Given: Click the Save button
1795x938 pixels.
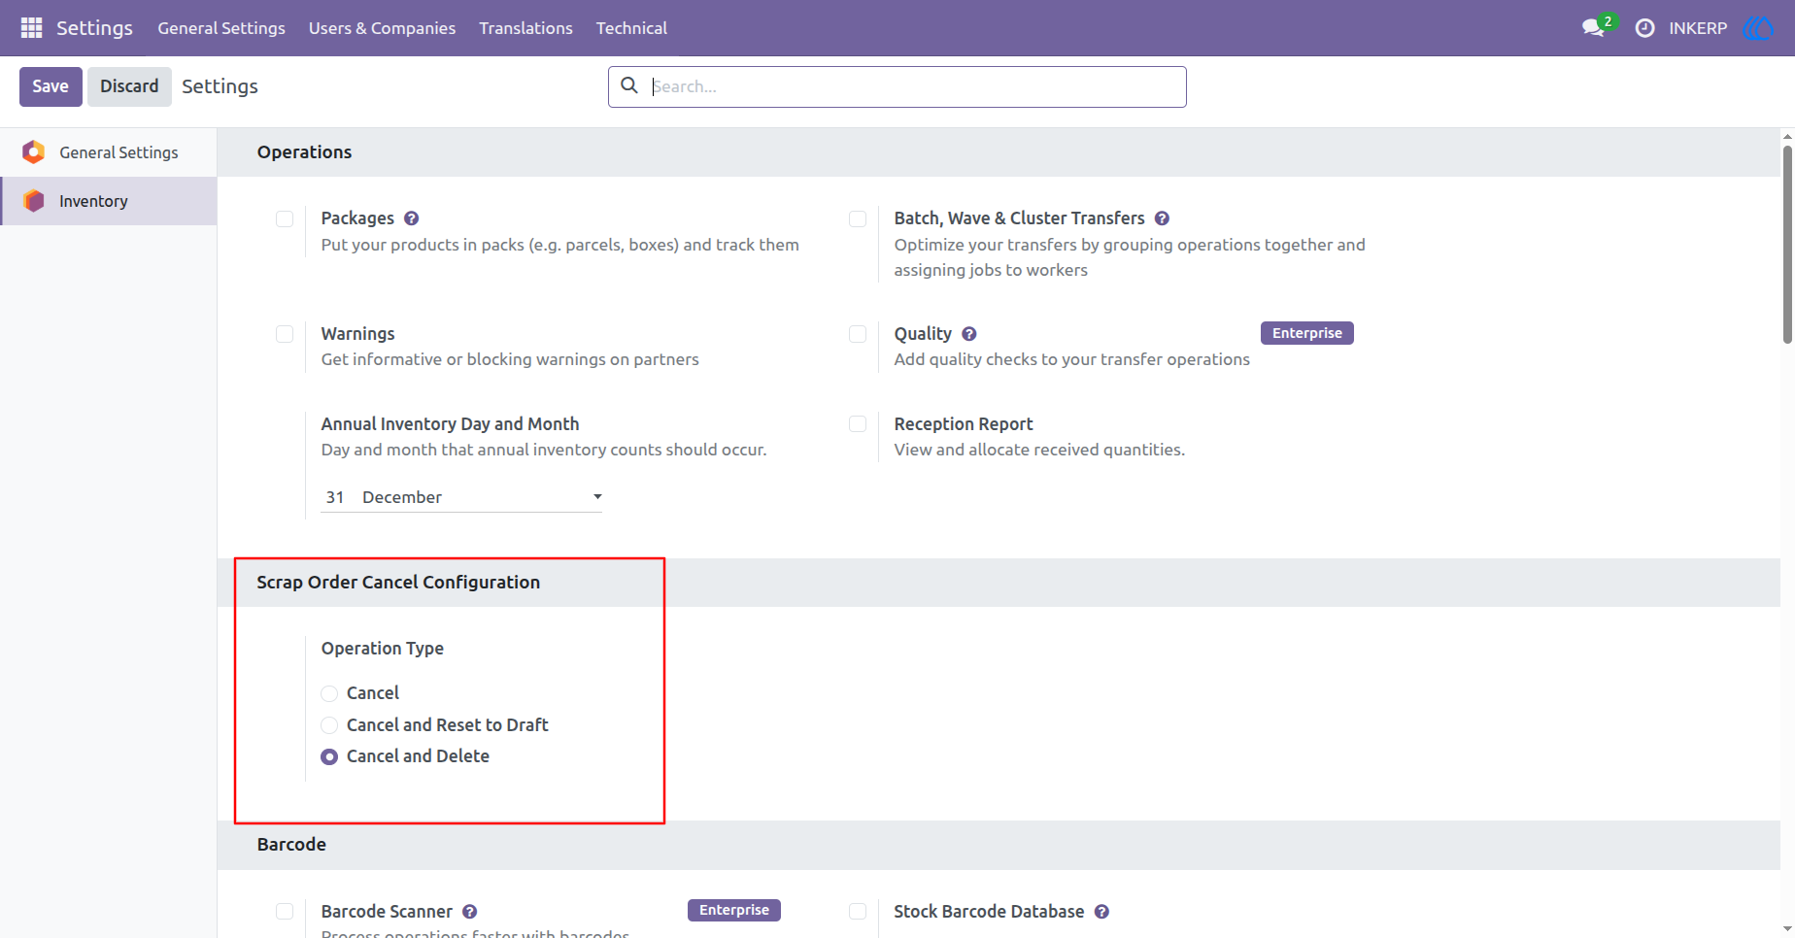Looking at the screenshot, I should coord(51,86).
